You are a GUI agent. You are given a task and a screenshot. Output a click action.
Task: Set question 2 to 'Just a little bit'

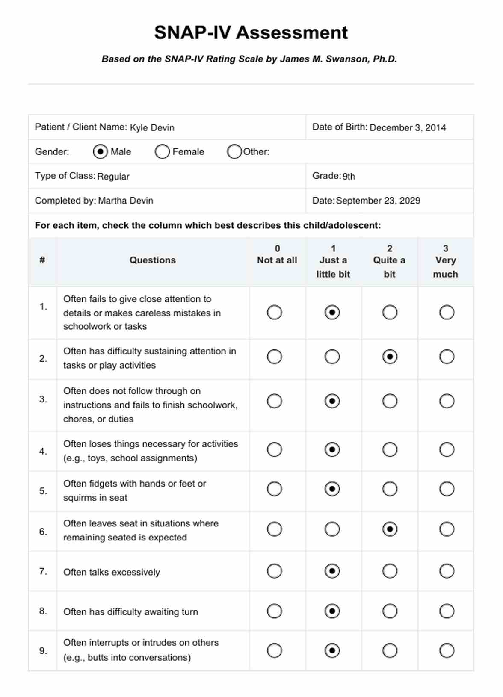[x=332, y=357]
